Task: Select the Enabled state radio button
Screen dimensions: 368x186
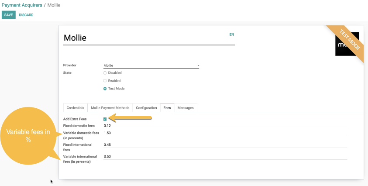Action: click(105, 81)
